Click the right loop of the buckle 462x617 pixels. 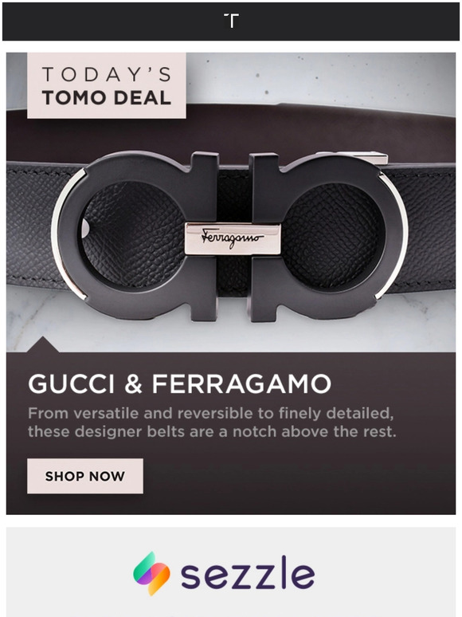328,236
